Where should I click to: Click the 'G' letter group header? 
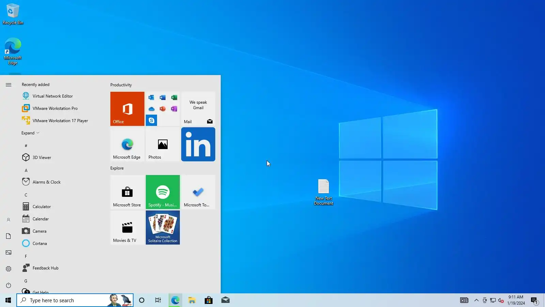26,281
